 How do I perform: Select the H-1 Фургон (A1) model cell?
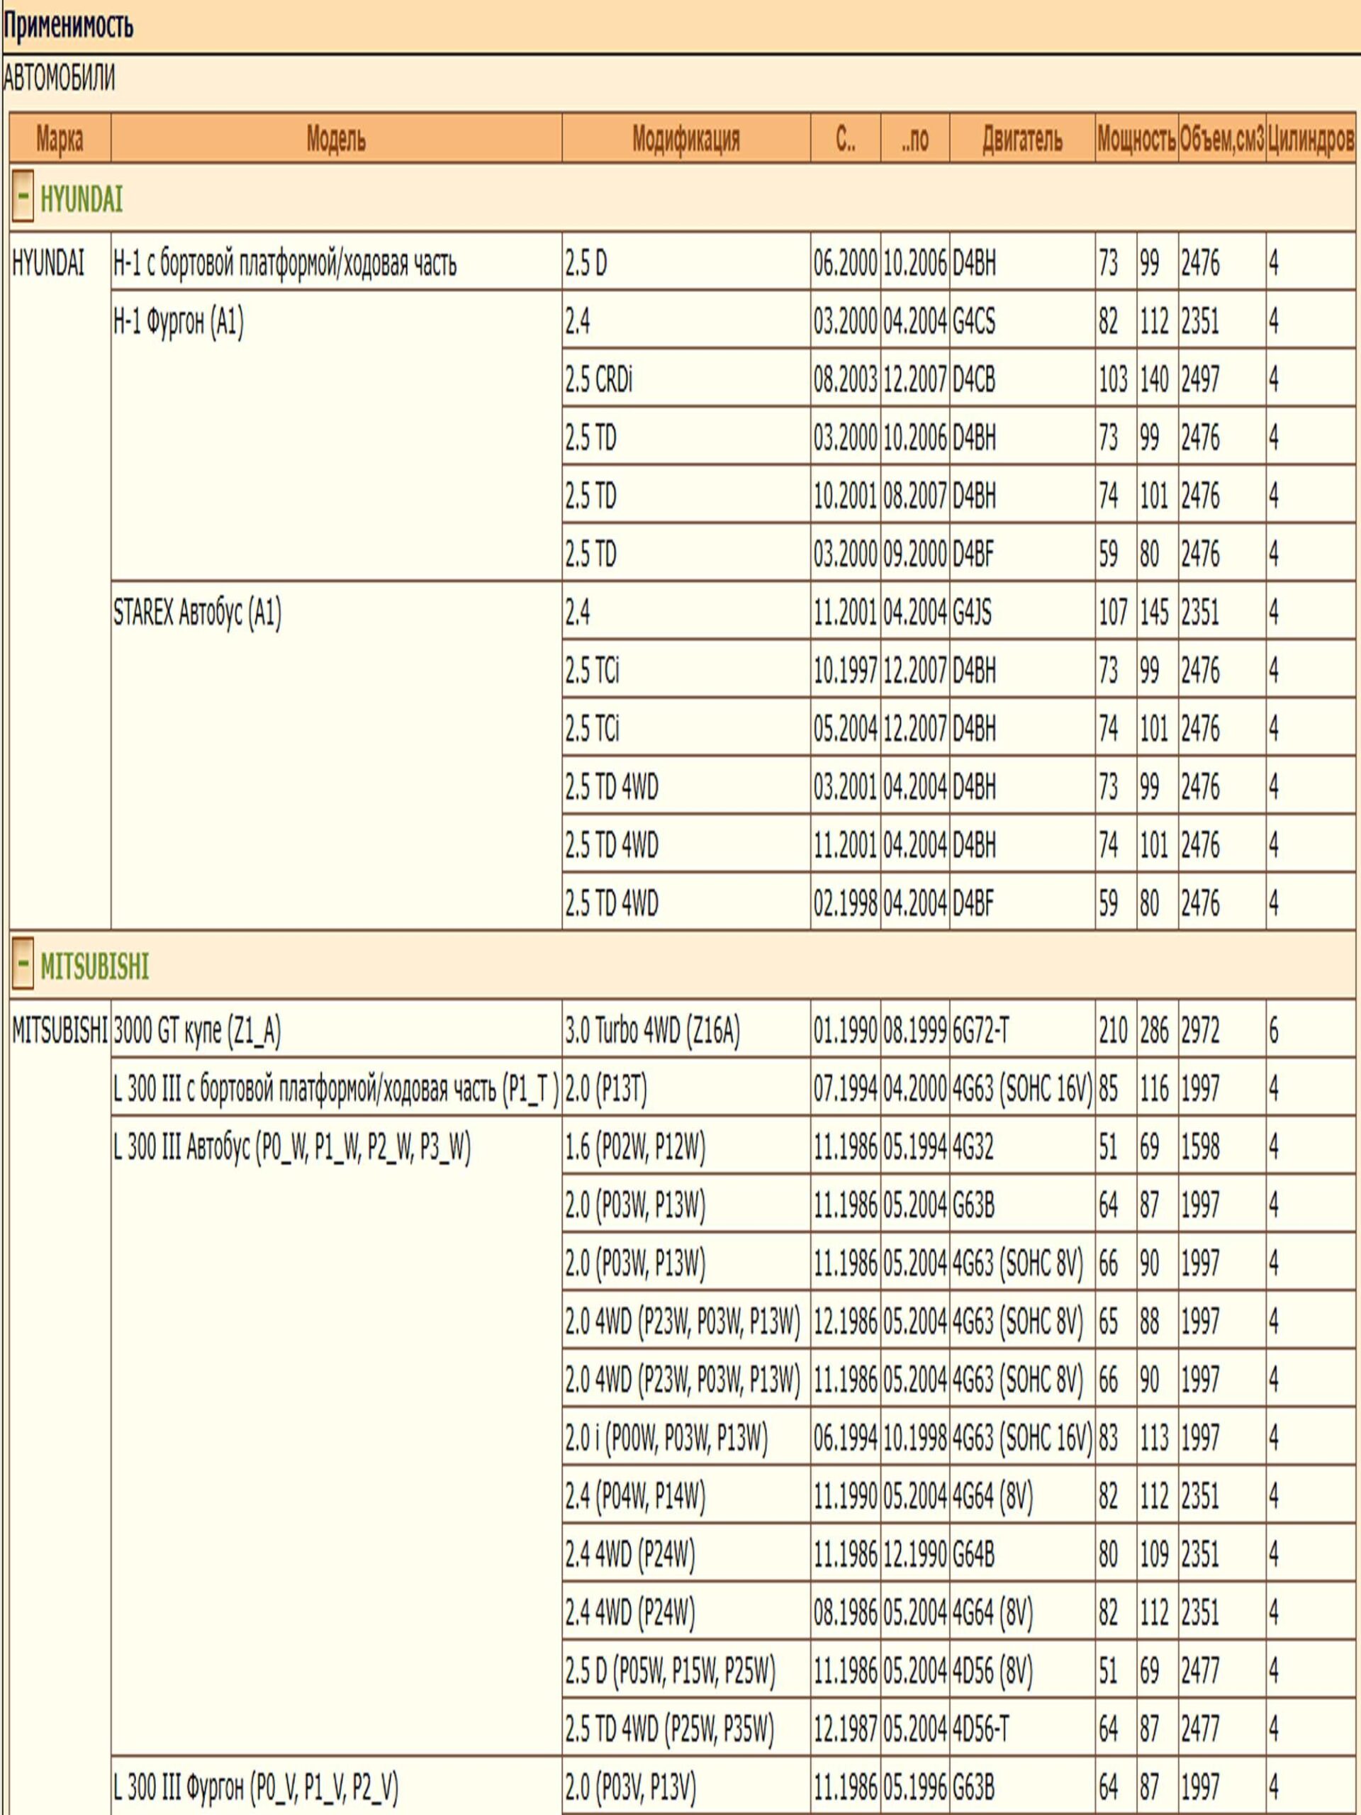(x=178, y=323)
